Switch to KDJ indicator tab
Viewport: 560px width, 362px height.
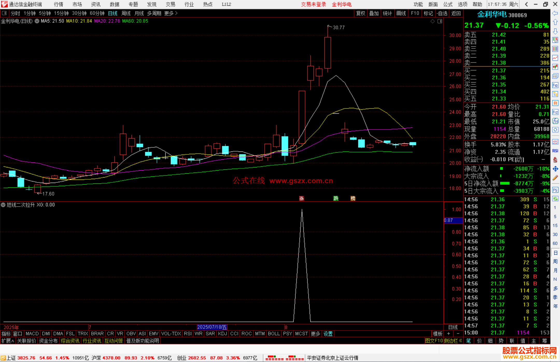coord(222,334)
